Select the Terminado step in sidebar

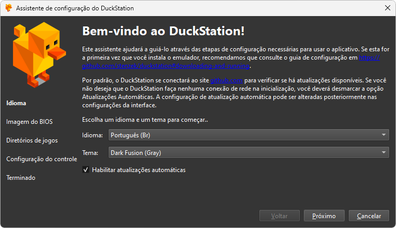click(21, 178)
